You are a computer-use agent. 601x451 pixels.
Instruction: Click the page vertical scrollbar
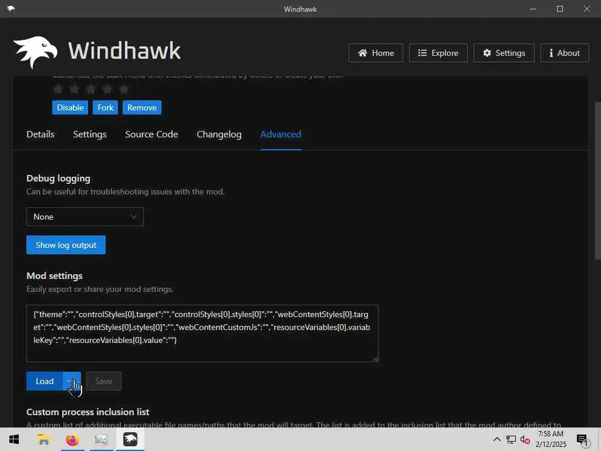(597, 180)
